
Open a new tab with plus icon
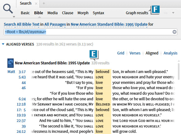(44, 3)
